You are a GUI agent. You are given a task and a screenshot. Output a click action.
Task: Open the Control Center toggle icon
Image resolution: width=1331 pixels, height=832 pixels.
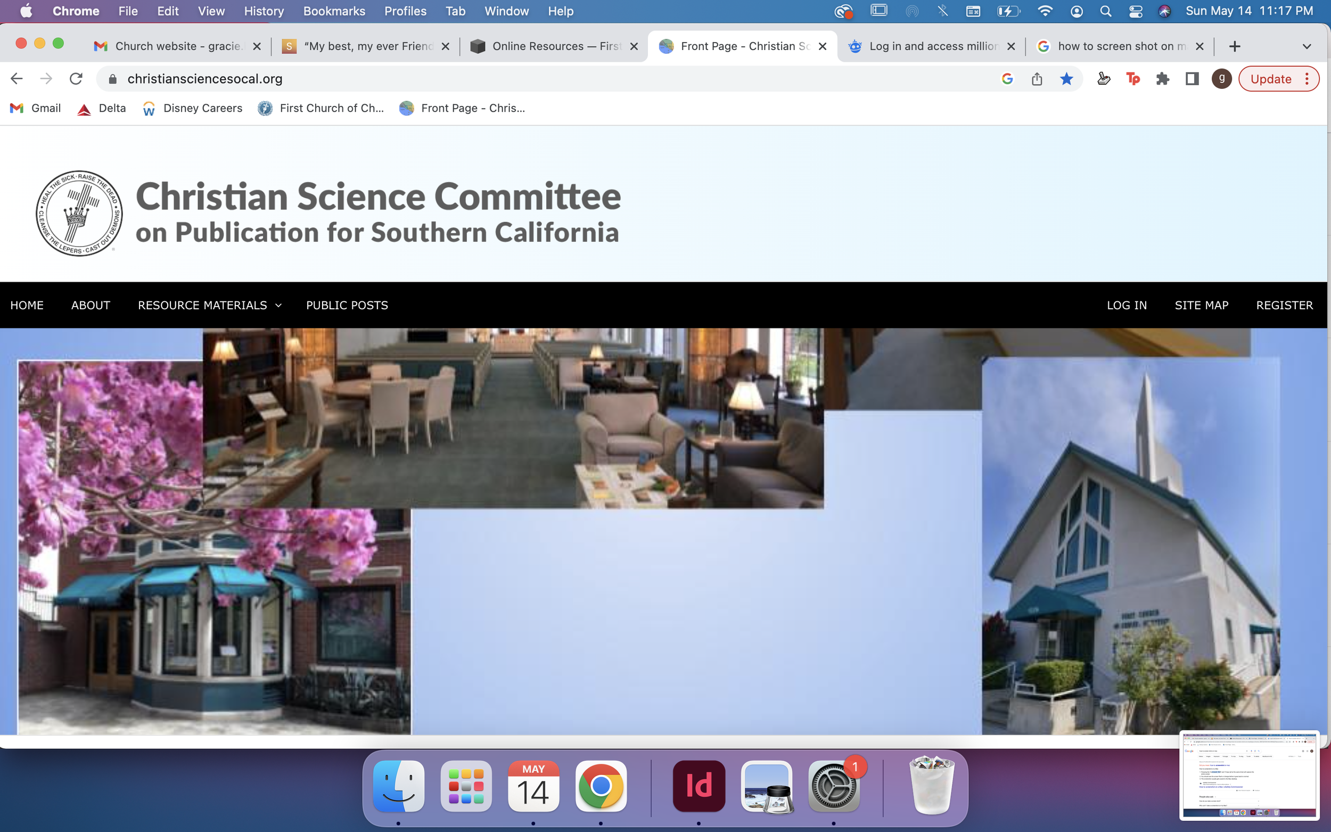point(1135,11)
